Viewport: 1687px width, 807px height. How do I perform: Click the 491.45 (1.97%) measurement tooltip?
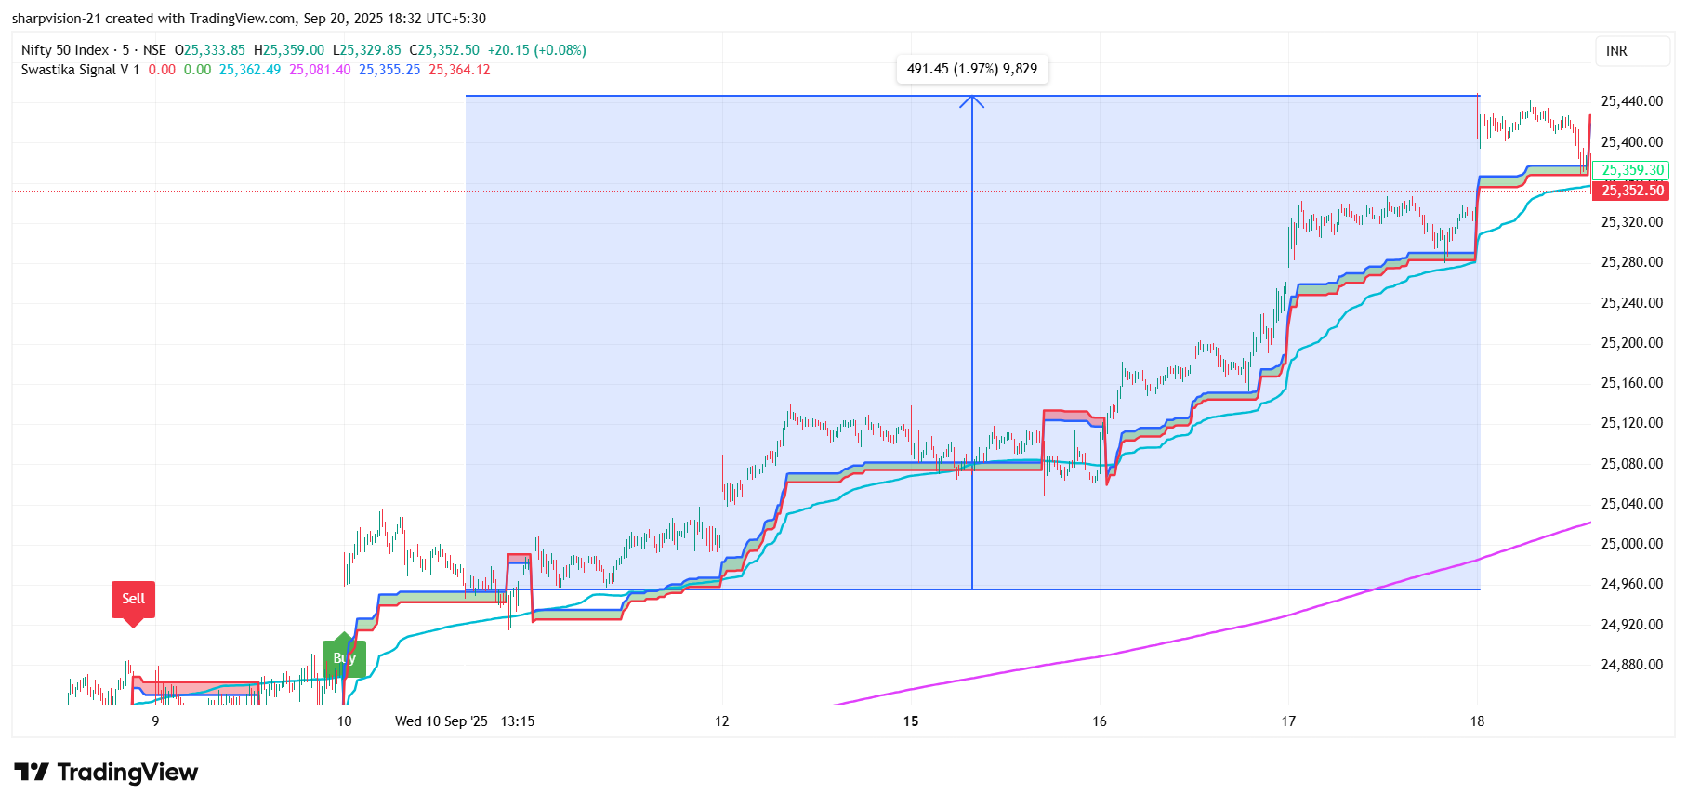point(971,69)
